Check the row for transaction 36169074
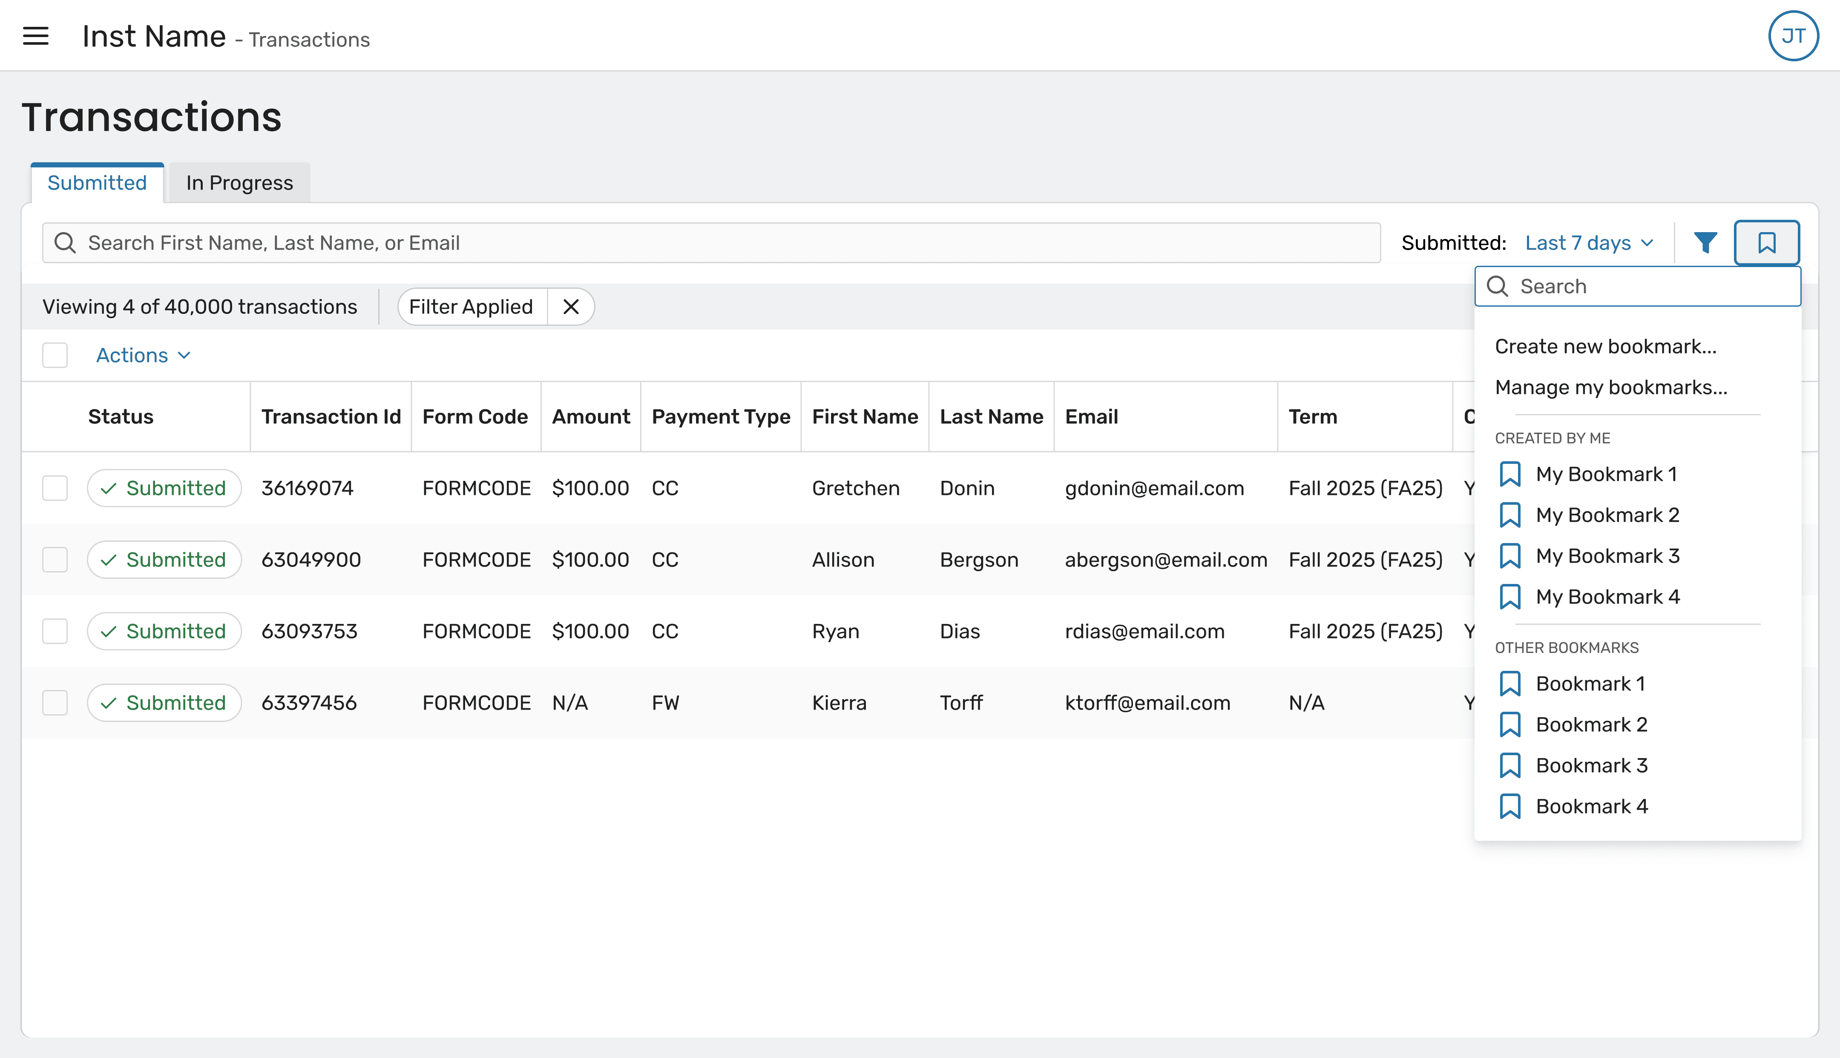Screen dimensions: 1840x1058 coord(55,488)
